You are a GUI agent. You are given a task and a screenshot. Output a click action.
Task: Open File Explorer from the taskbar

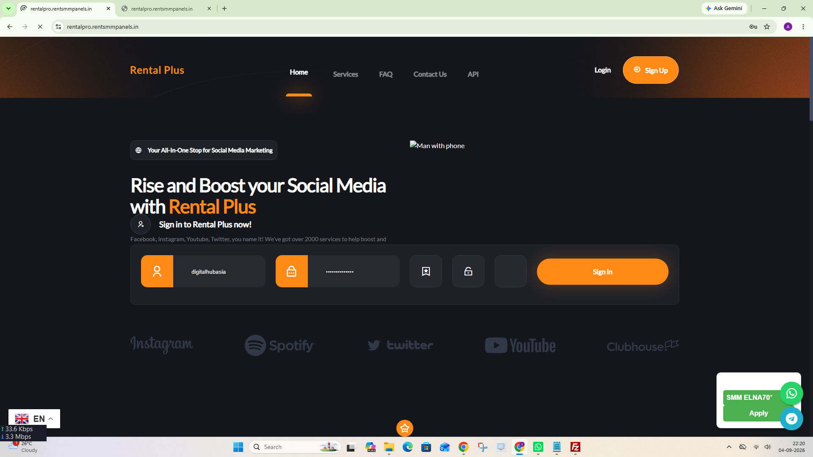[389, 447]
